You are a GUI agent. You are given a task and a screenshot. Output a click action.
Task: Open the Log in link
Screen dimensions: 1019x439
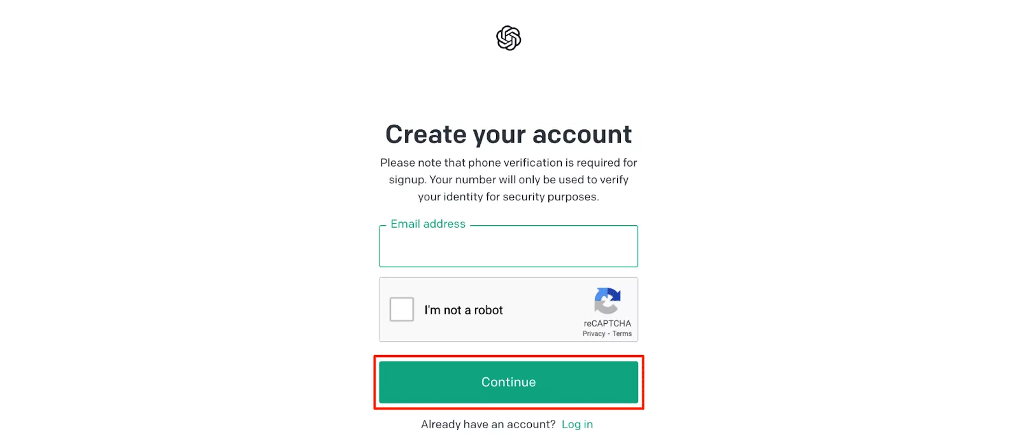577,424
